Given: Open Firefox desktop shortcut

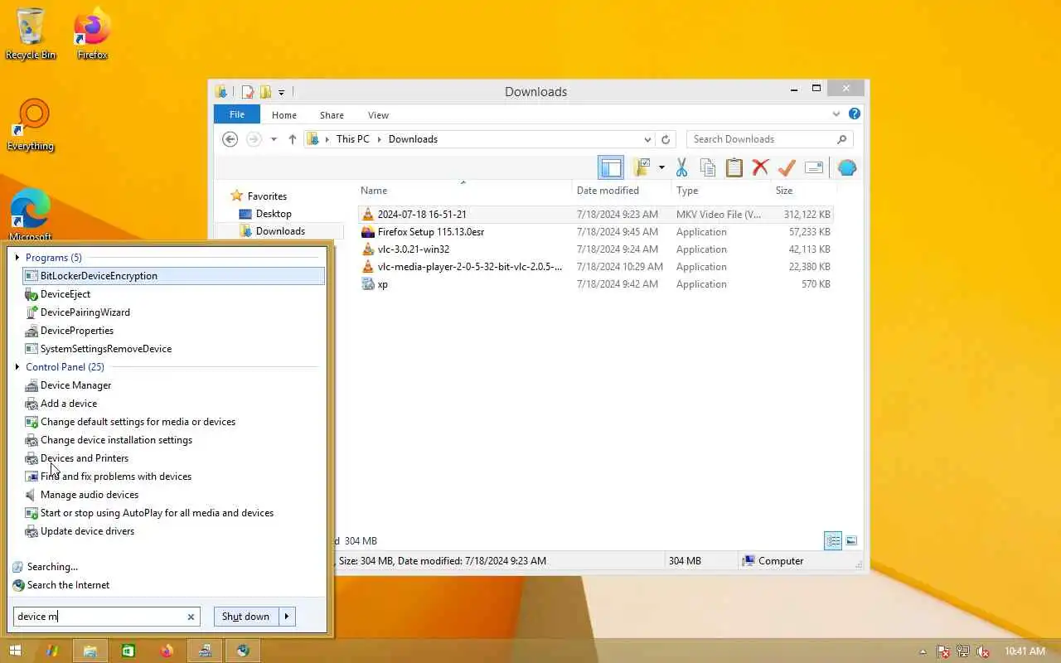Looking at the screenshot, I should (x=93, y=33).
